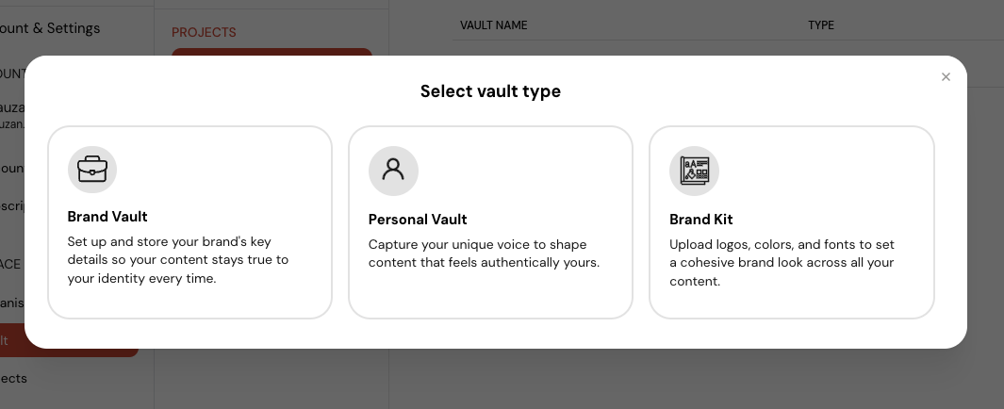Click the 'Capture your unique voice' description text

point(484,254)
